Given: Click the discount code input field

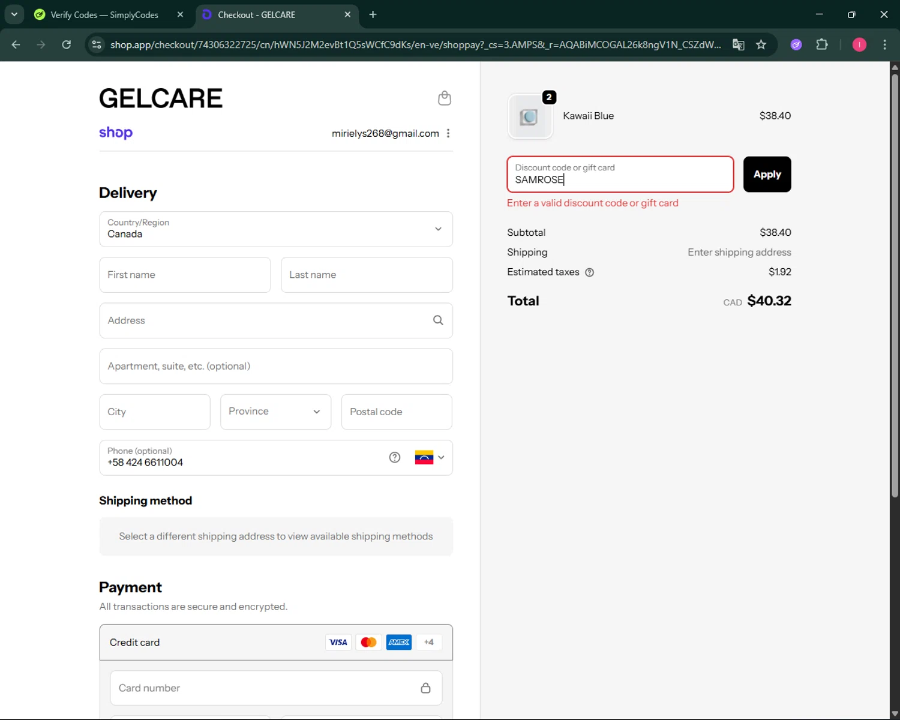Looking at the screenshot, I should click(x=620, y=175).
